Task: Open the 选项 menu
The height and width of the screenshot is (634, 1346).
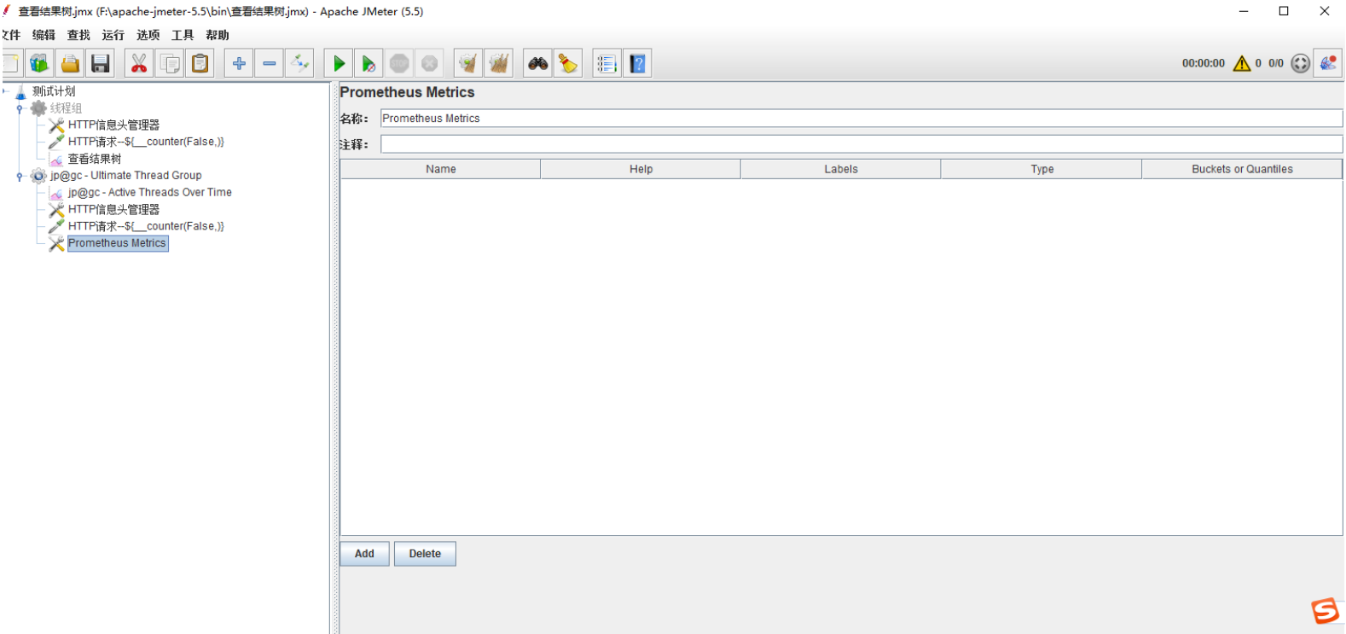Action: click(148, 35)
